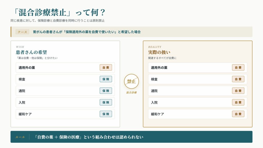Click 自費 badge for 適用外の薬 in WISH panel

[x=106, y=68]
